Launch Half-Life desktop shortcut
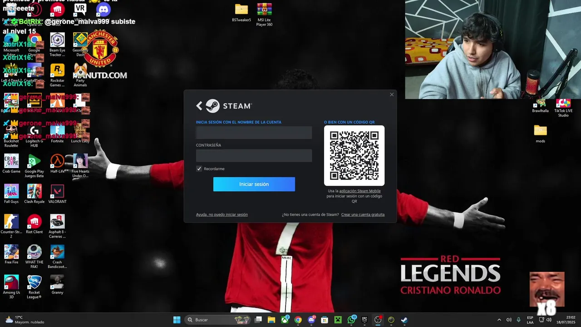The image size is (581, 327). (57, 163)
